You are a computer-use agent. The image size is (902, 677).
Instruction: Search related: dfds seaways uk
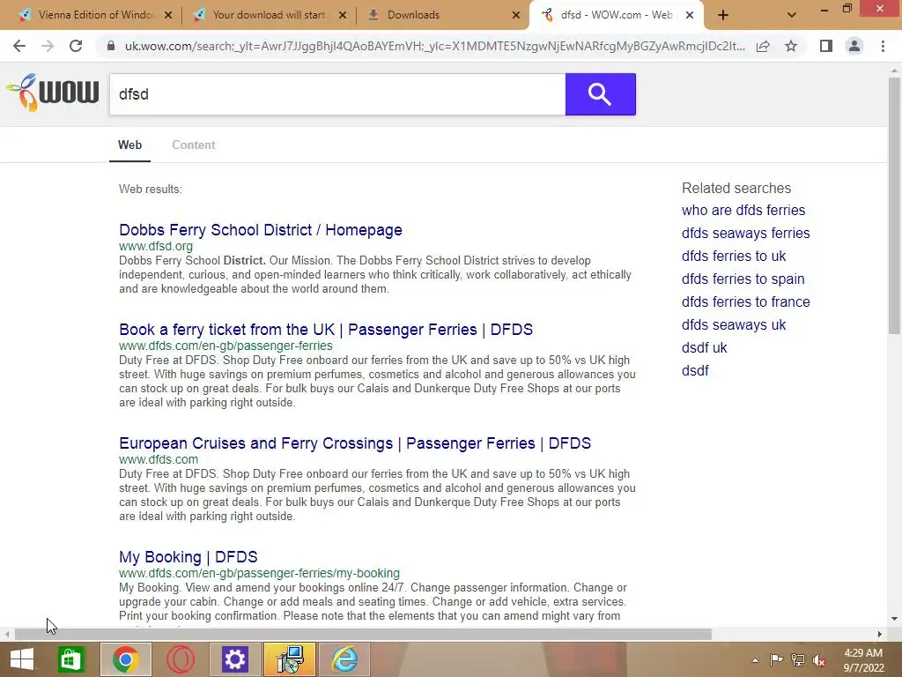[734, 324]
